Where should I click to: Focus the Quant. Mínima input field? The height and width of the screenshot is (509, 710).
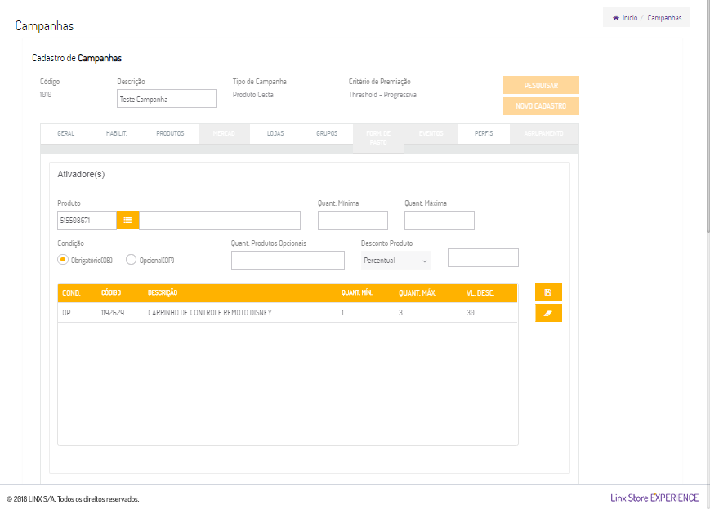coord(352,220)
